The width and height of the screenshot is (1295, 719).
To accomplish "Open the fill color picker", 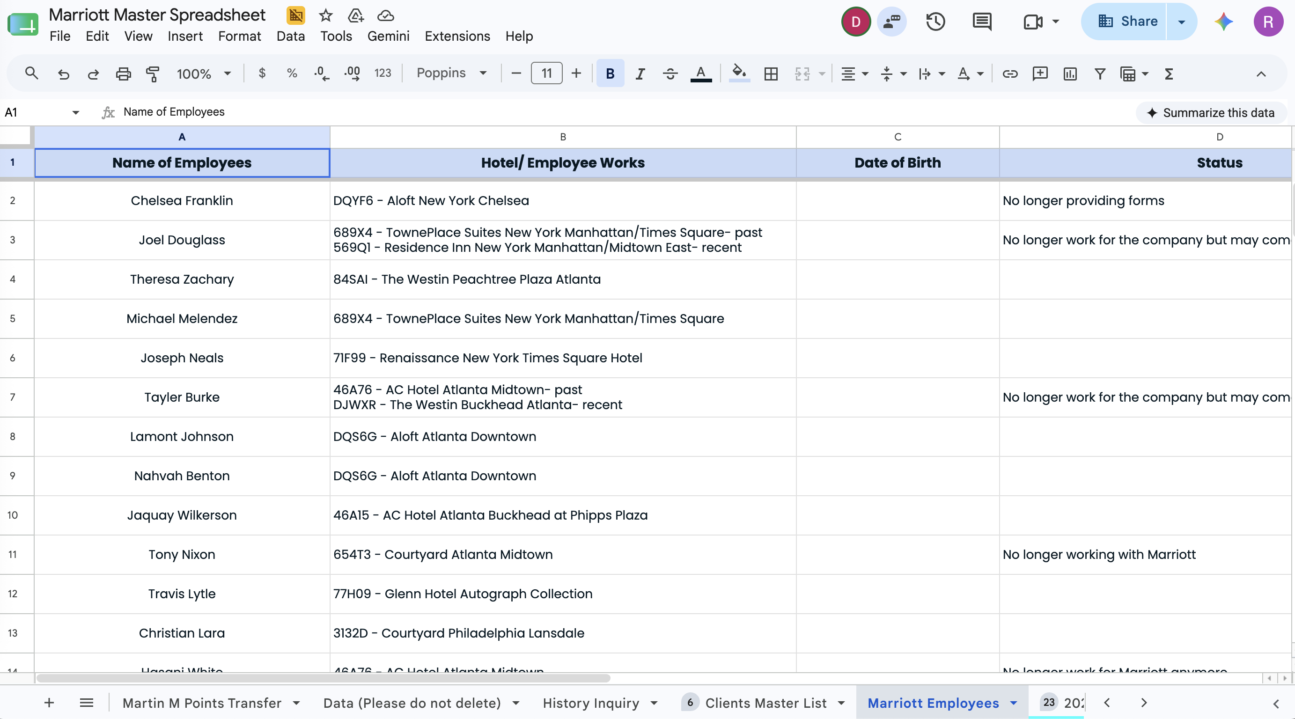I will [738, 74].
